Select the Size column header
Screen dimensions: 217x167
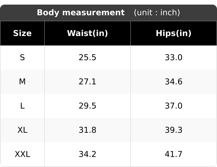tap(22, 33)
